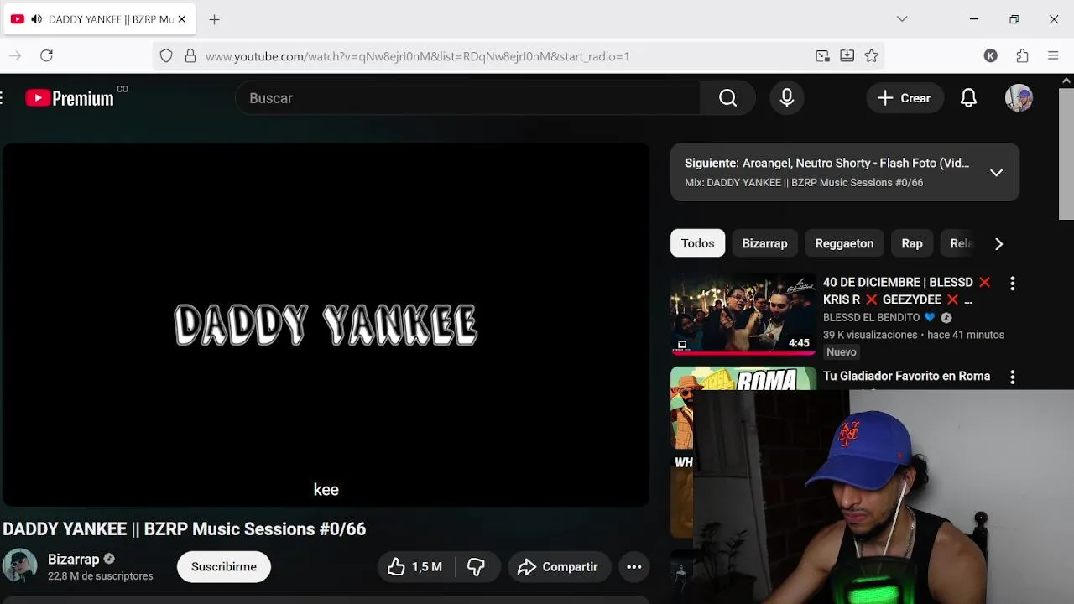List all tabs dropdown arrow

pyautogui.click(x=902, y=19)
